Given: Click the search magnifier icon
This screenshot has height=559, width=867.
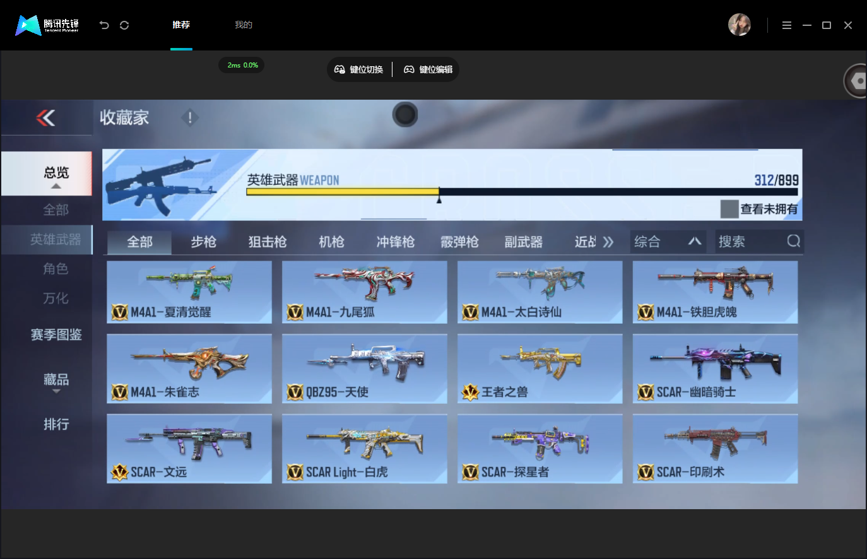Looking at the screenshot, I should coord(794,241).
